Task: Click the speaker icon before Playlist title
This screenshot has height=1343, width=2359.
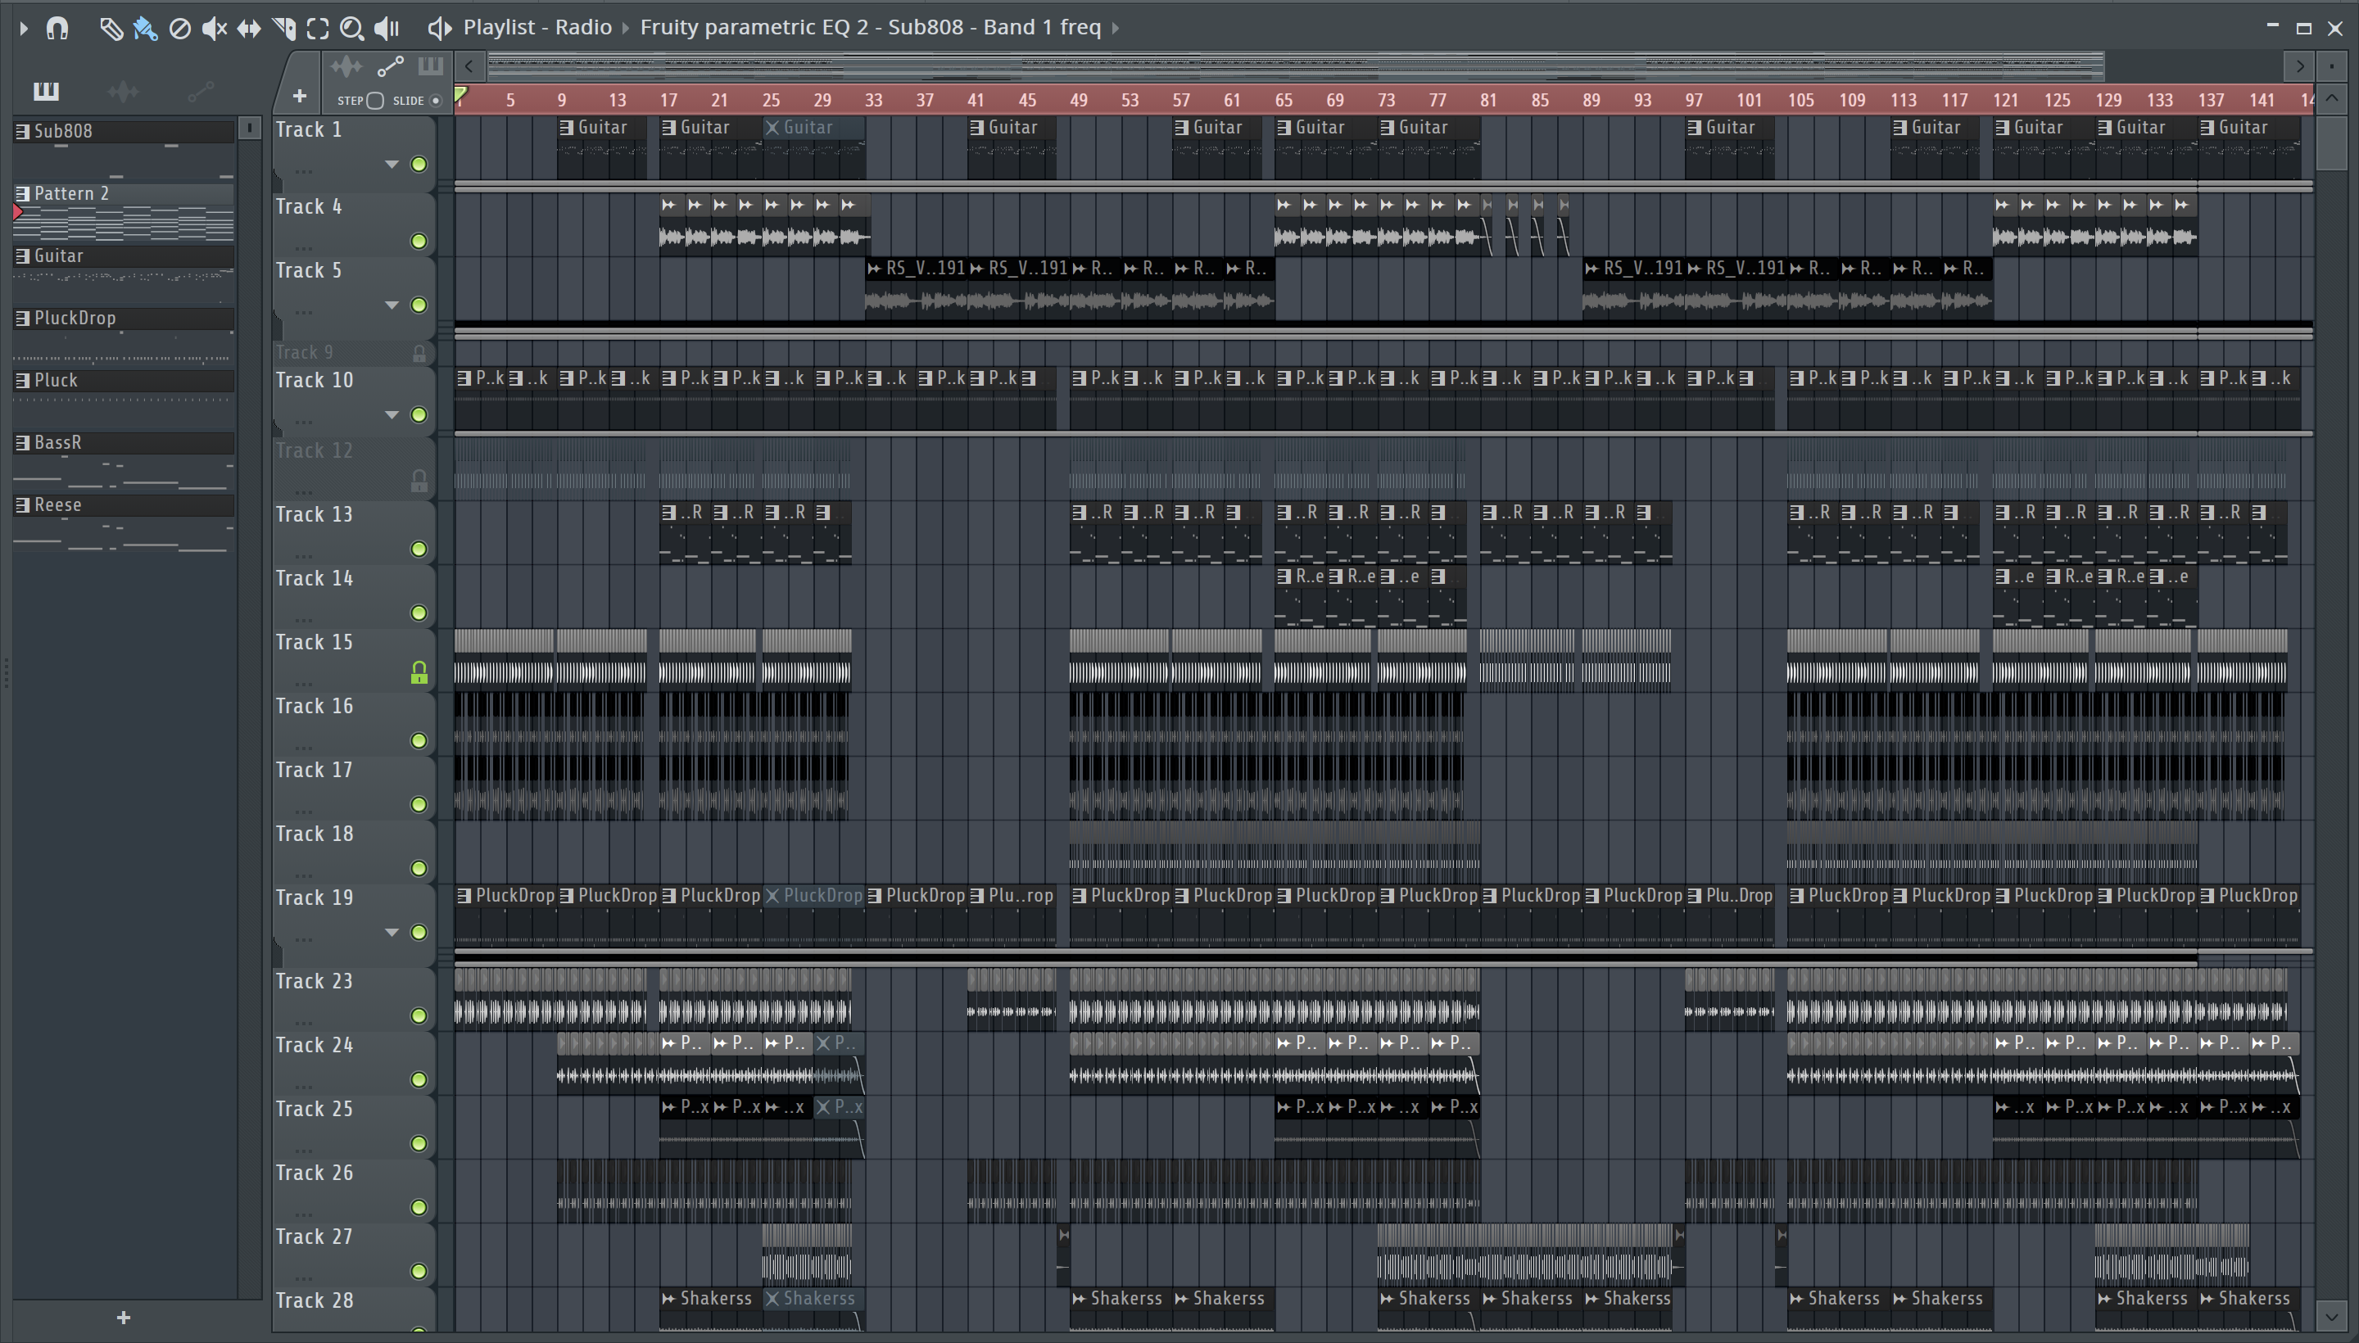Action: point(439,28)
